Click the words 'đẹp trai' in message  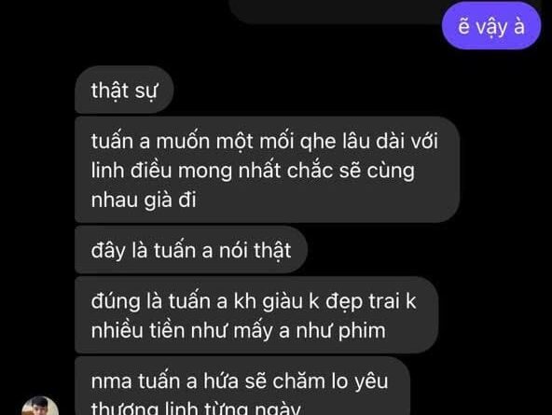pos(363,302)
